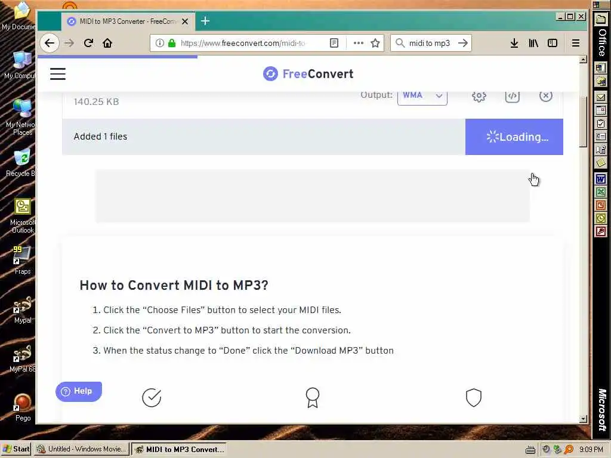Reload the FreeConvert page
611x458 pixels.
click(88, 43)
